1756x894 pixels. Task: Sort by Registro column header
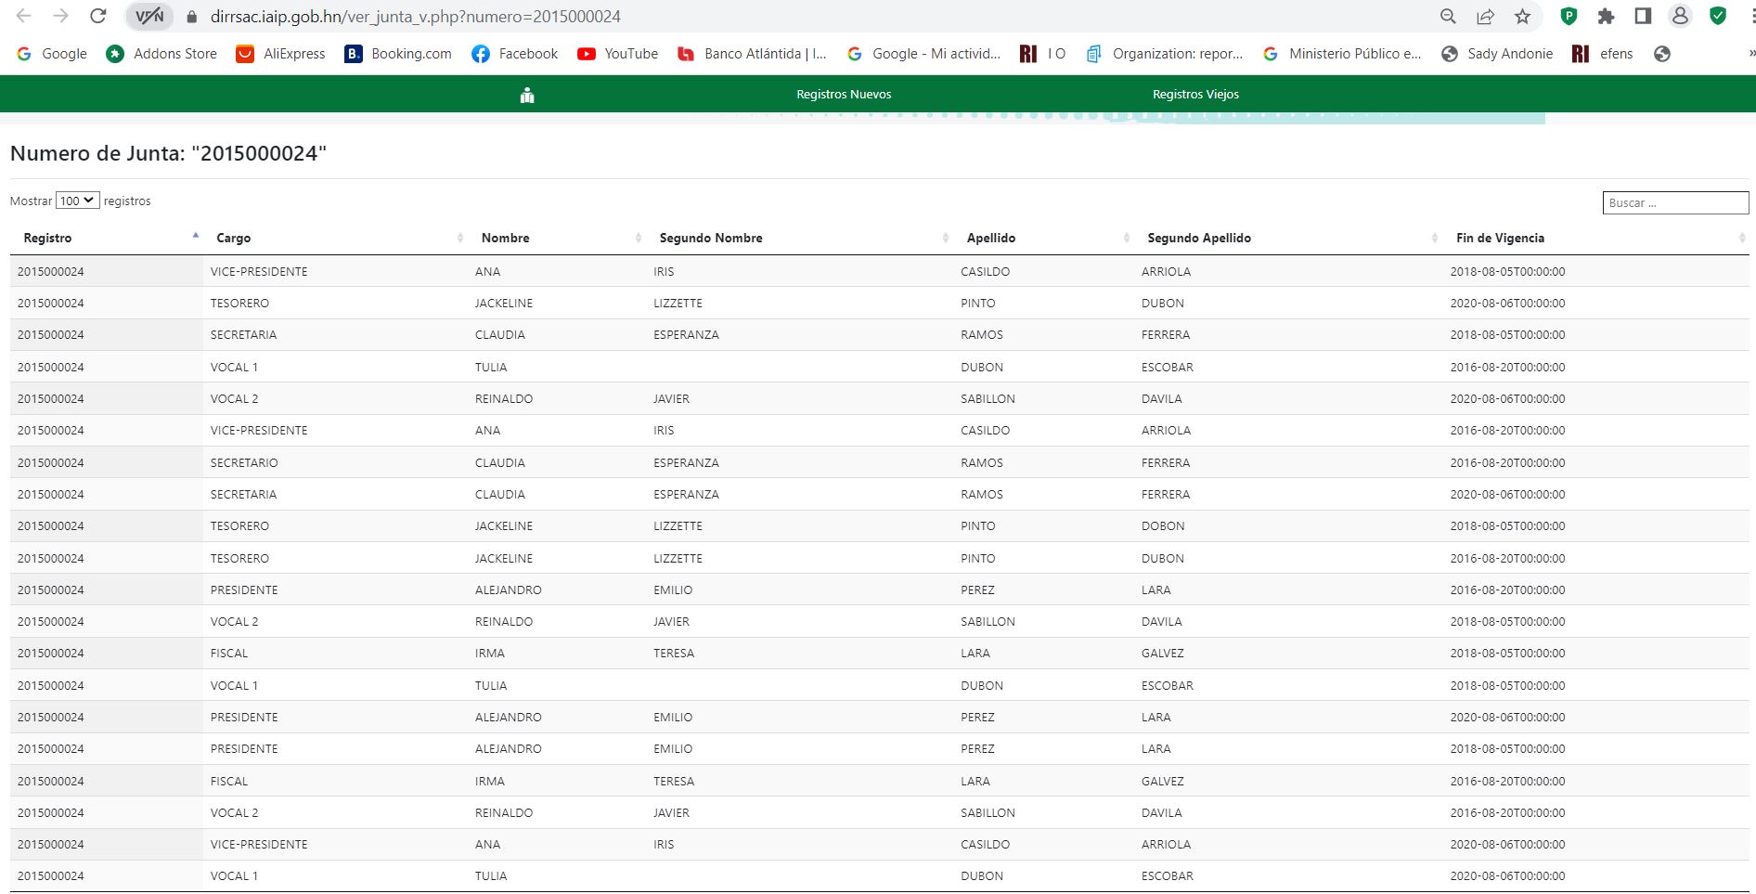107,238
